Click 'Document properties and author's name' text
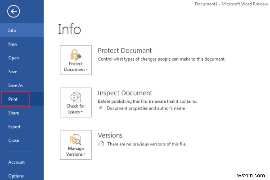This screenshot has height=180, width=270. pyautogui.click(x=146, y=108)
